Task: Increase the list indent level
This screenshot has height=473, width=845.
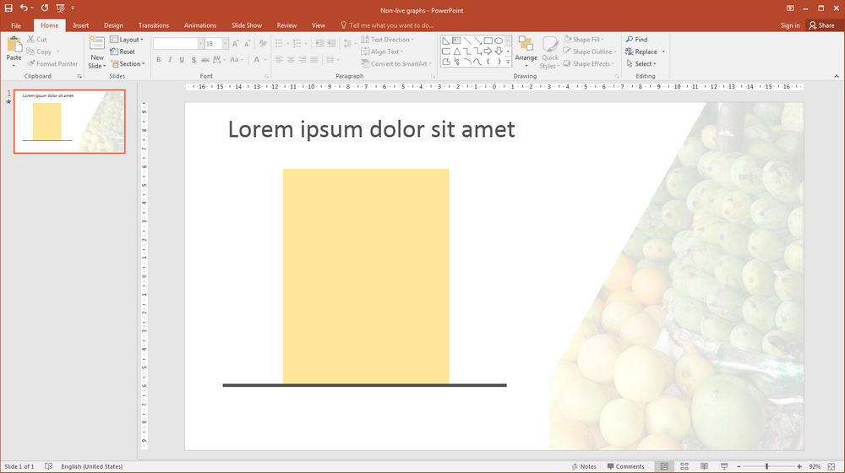Action: click(x=331, y=44)
